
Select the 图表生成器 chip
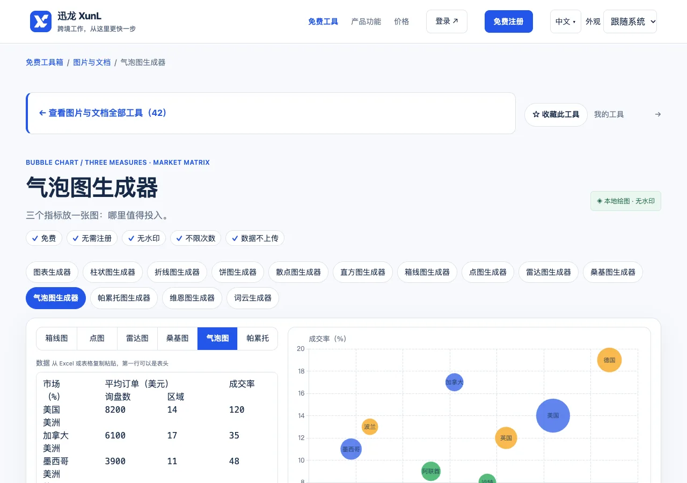tap(52, 272)
